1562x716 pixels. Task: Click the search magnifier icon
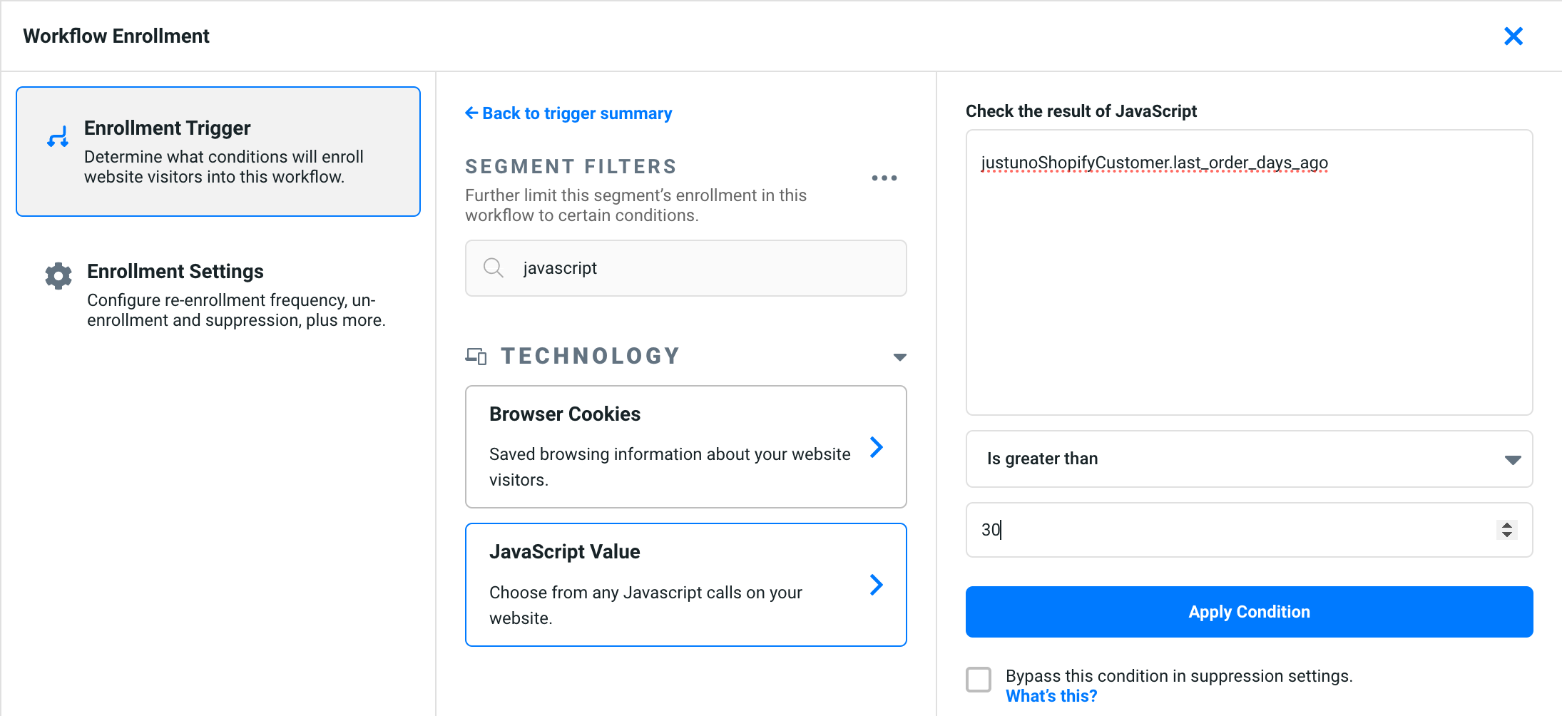click(493, 268)
